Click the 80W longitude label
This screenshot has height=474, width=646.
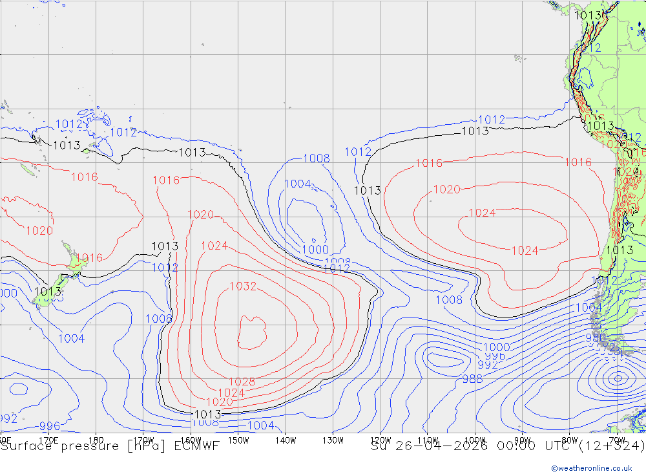click(570, 440)
